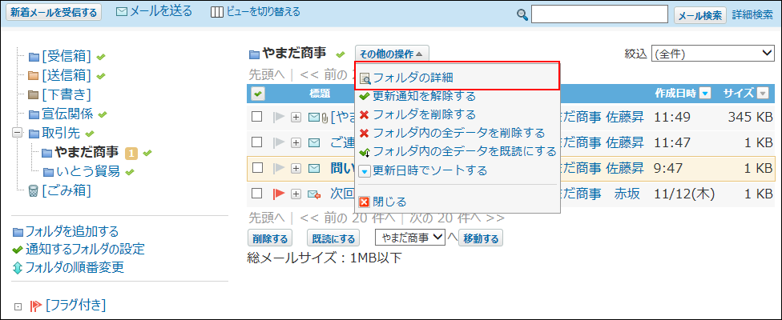Check the box for the 9:47 mail
Image resolution: width=782 pixels, height=320 pixels.
257,168
